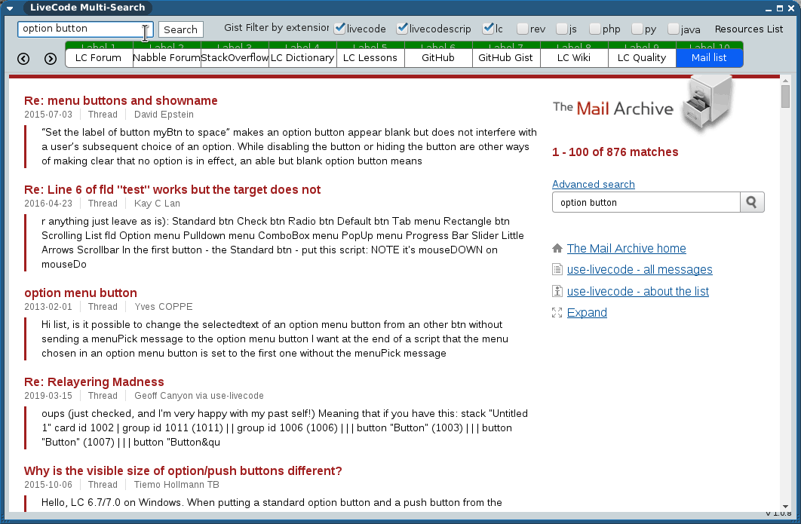Click the scrollbar up arrow
The height and width of the screenshot is (524, 801).
coord(786,81)
